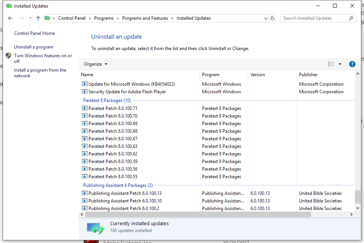Select Publishing Assistant Patch 6.0.100.2
This screenshot has height=243, width=364.
pyautogui.click(x=124, y=209)
